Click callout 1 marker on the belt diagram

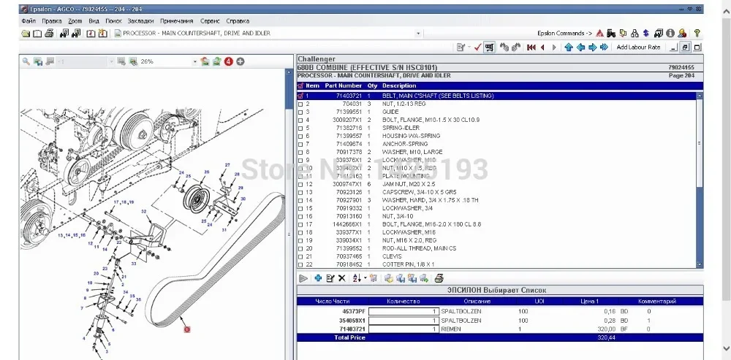[187, 329]
